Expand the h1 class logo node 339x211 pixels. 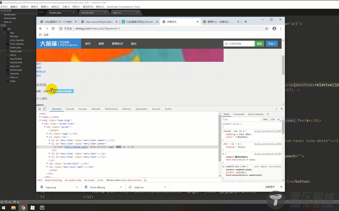click(47, 134)
